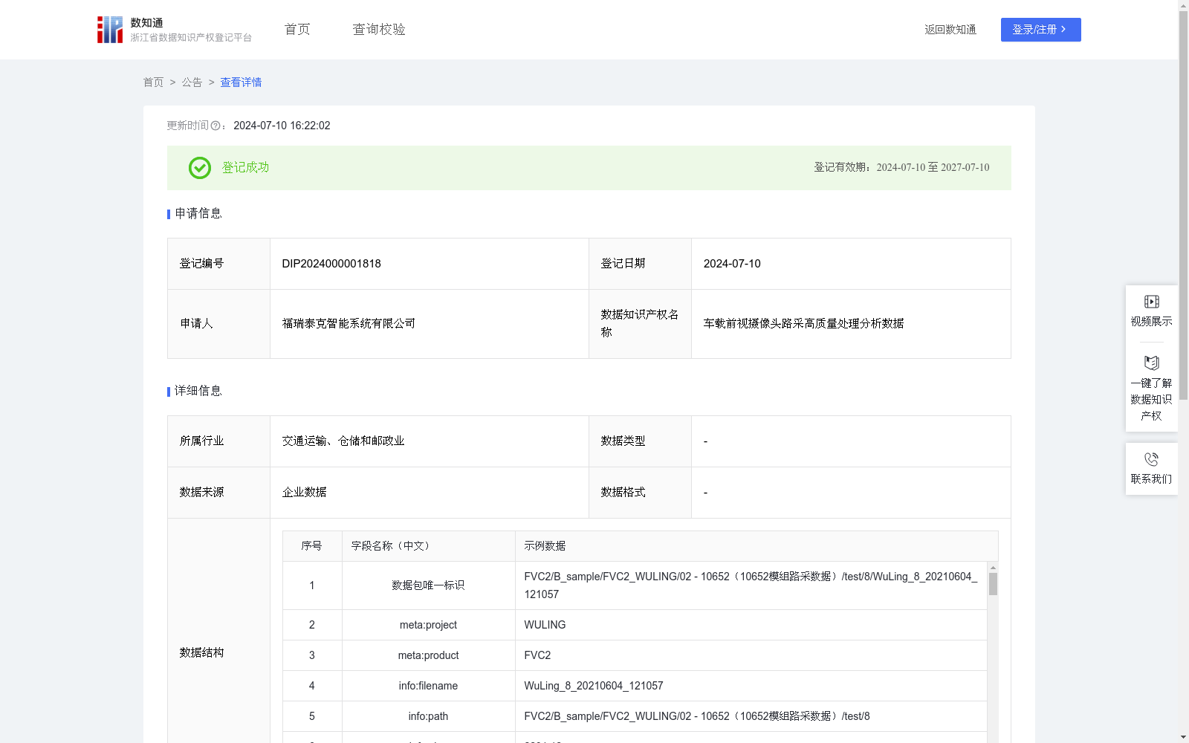Click the info:filename field name

428,686
